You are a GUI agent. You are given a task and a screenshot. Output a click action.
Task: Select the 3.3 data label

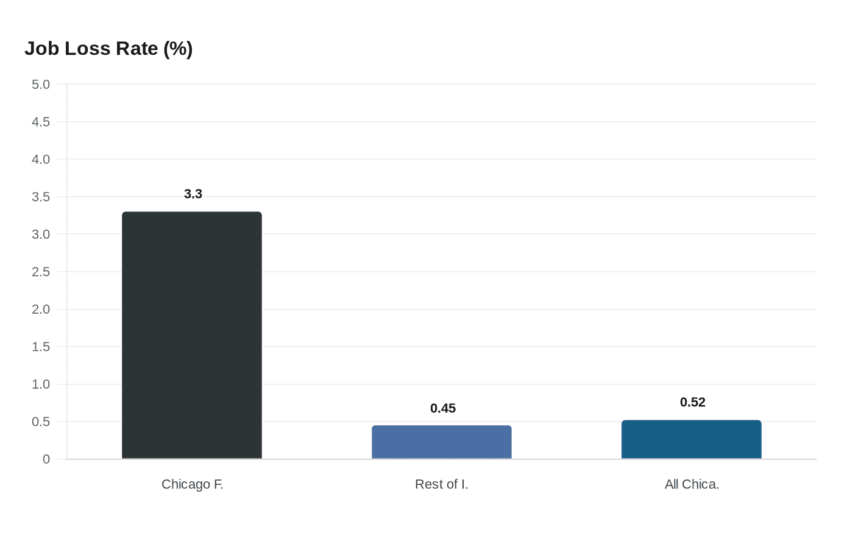click(193, 194)
